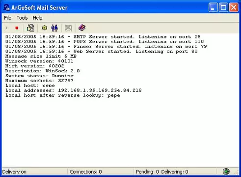Click the 'Delivery on' status text
This screenshot has width=241, height=177.
tap(14, 172)
